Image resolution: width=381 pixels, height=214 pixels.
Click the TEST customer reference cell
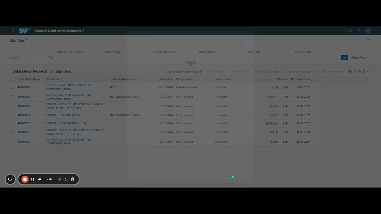click(x=113, y=87)
